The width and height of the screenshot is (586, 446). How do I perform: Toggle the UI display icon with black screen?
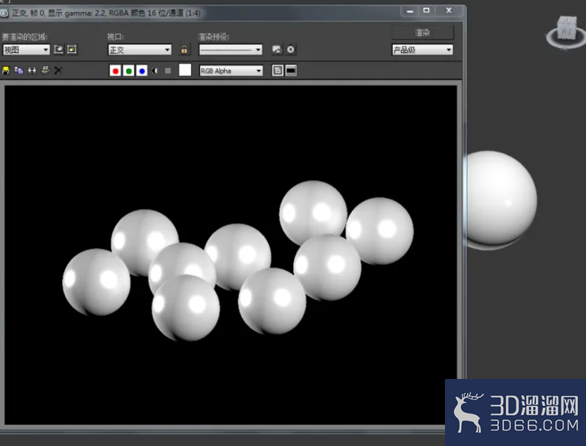[291, 71]
